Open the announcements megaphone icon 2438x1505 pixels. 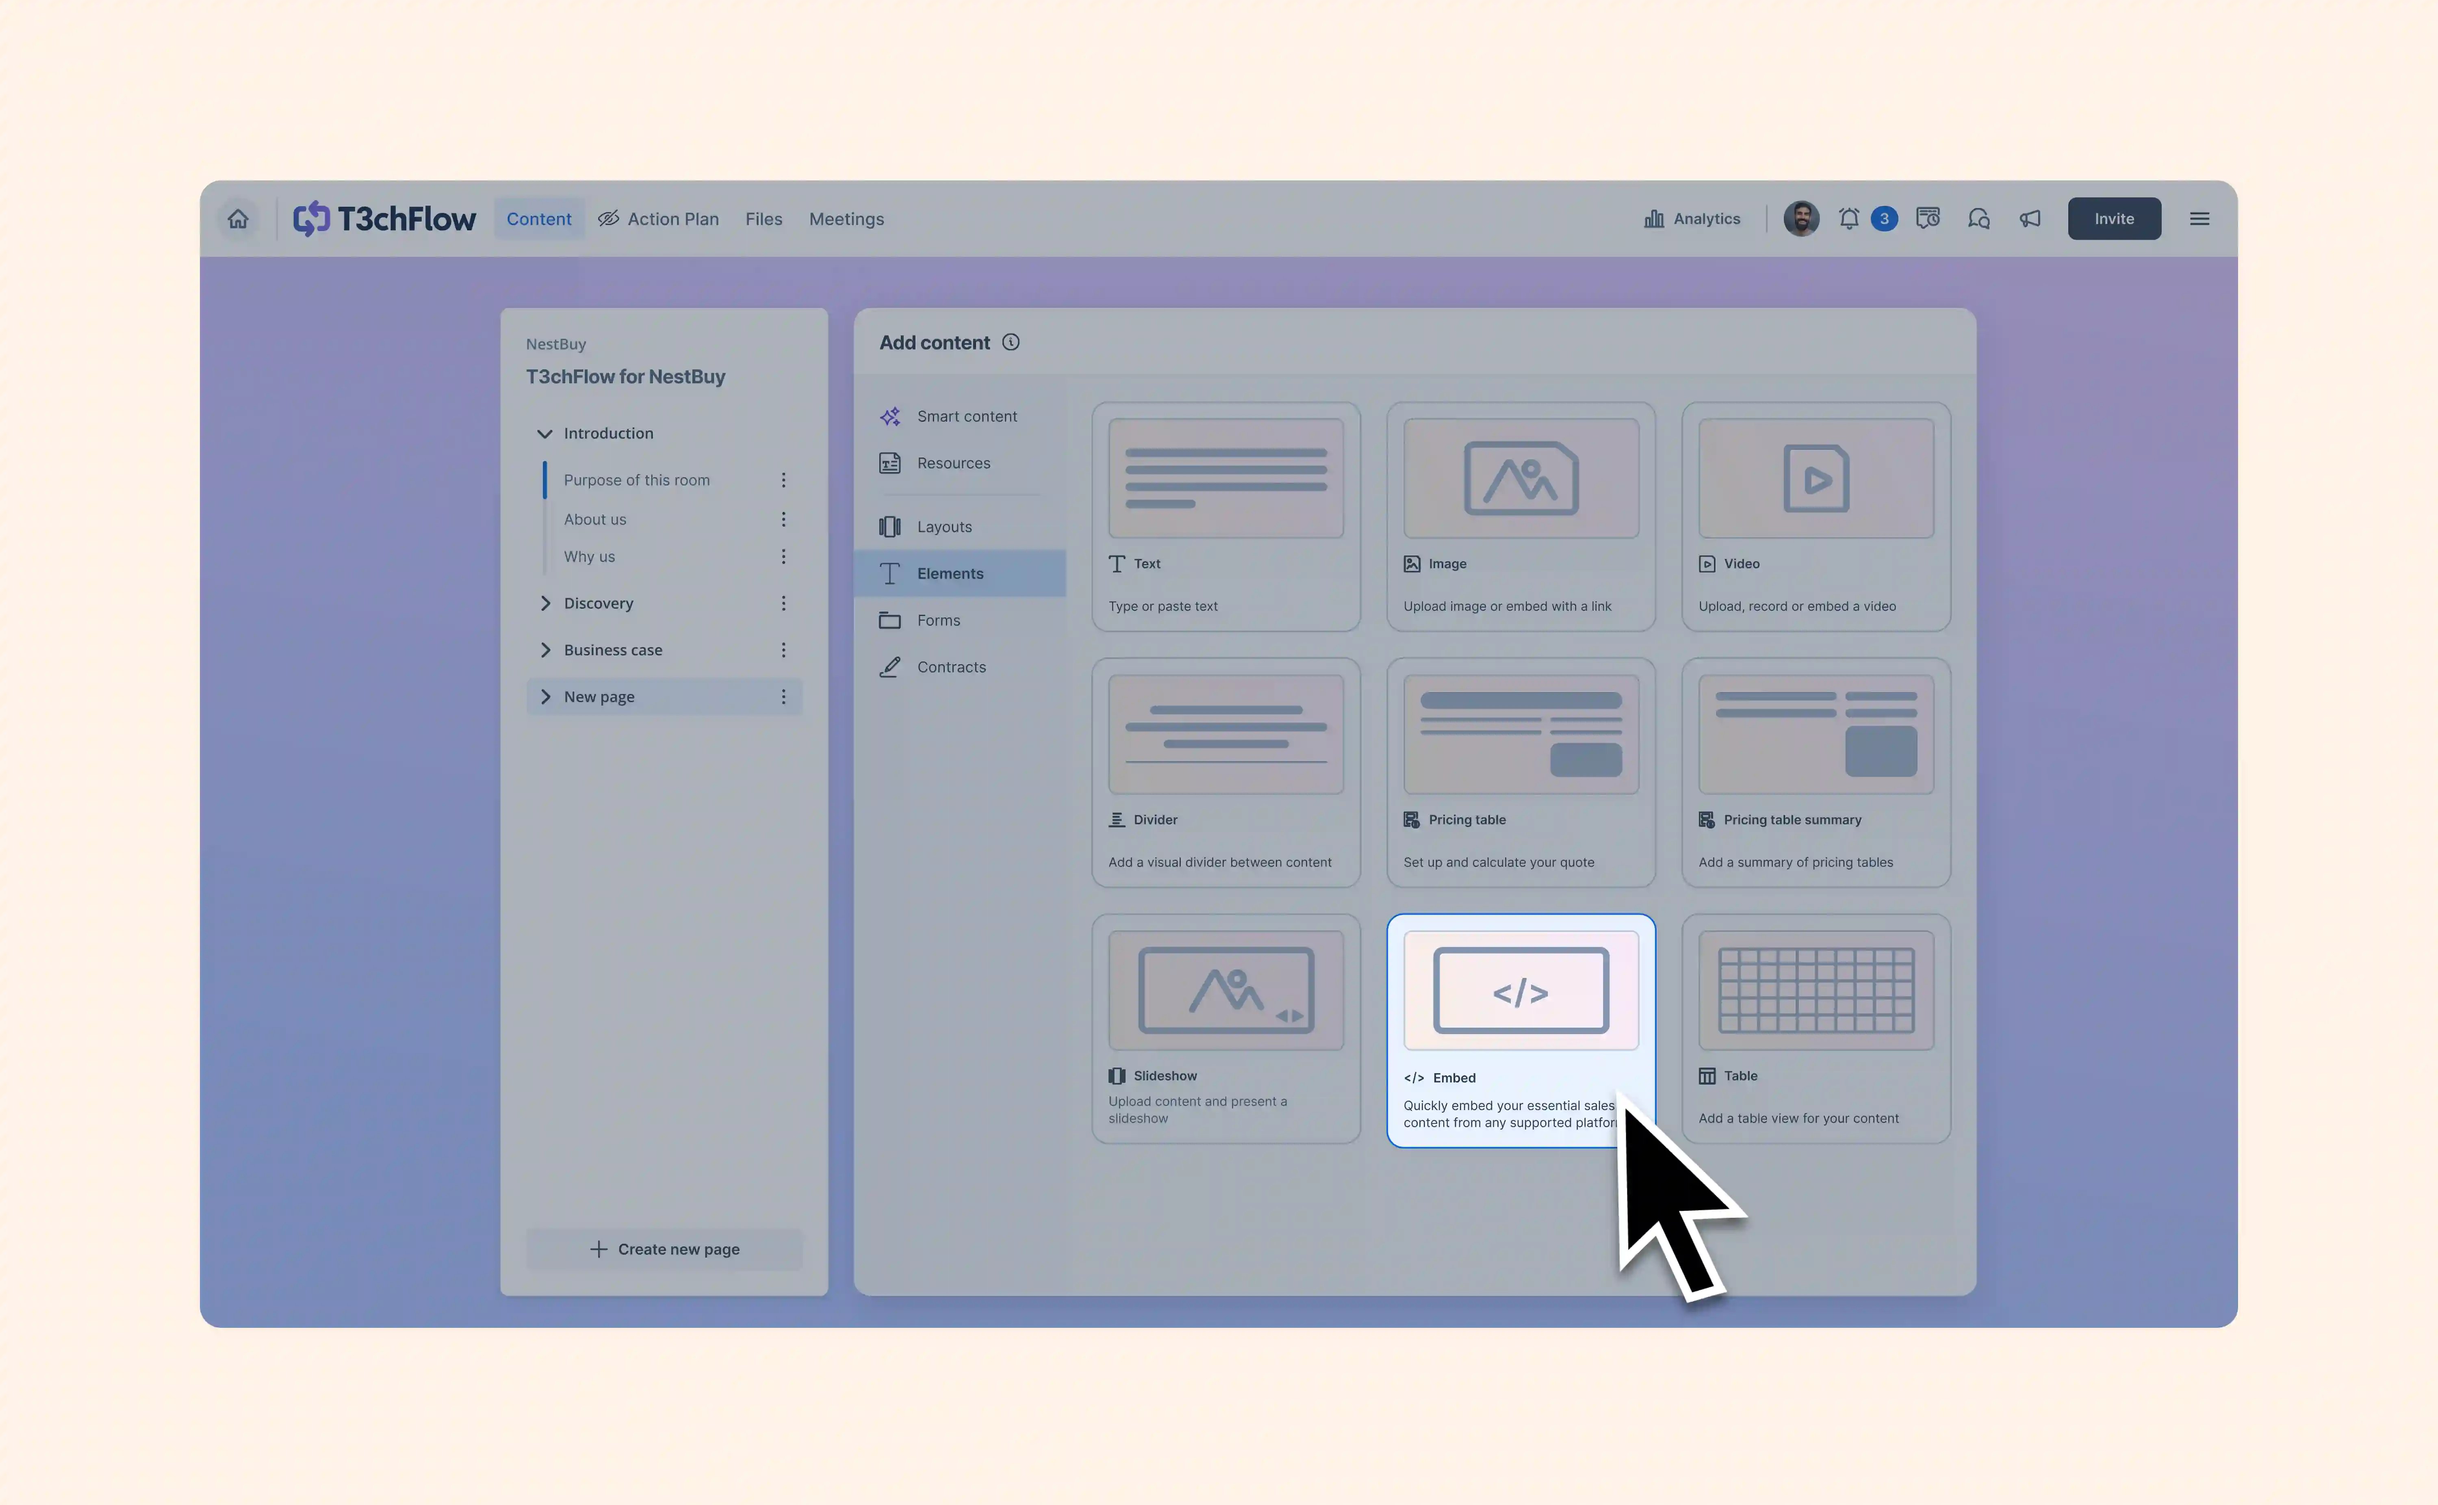point(2030,218)
